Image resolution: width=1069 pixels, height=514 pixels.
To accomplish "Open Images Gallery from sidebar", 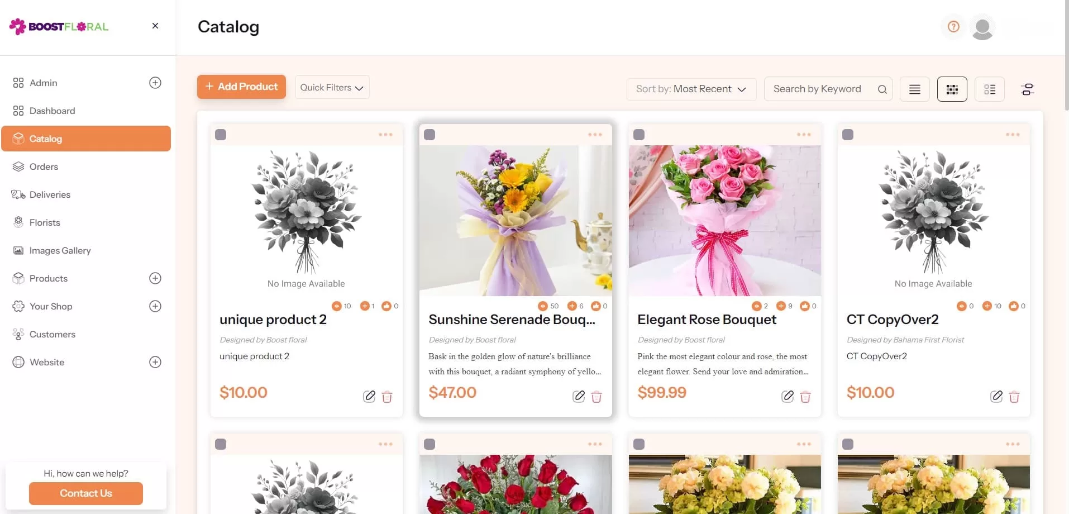I will pos(60,250).
